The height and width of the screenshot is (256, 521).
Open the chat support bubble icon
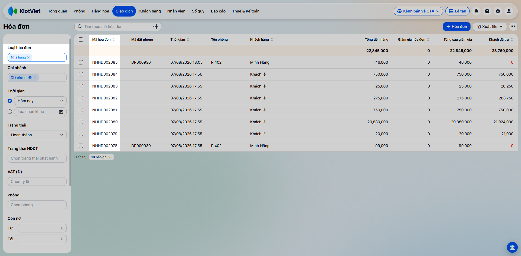pos(512,247)
